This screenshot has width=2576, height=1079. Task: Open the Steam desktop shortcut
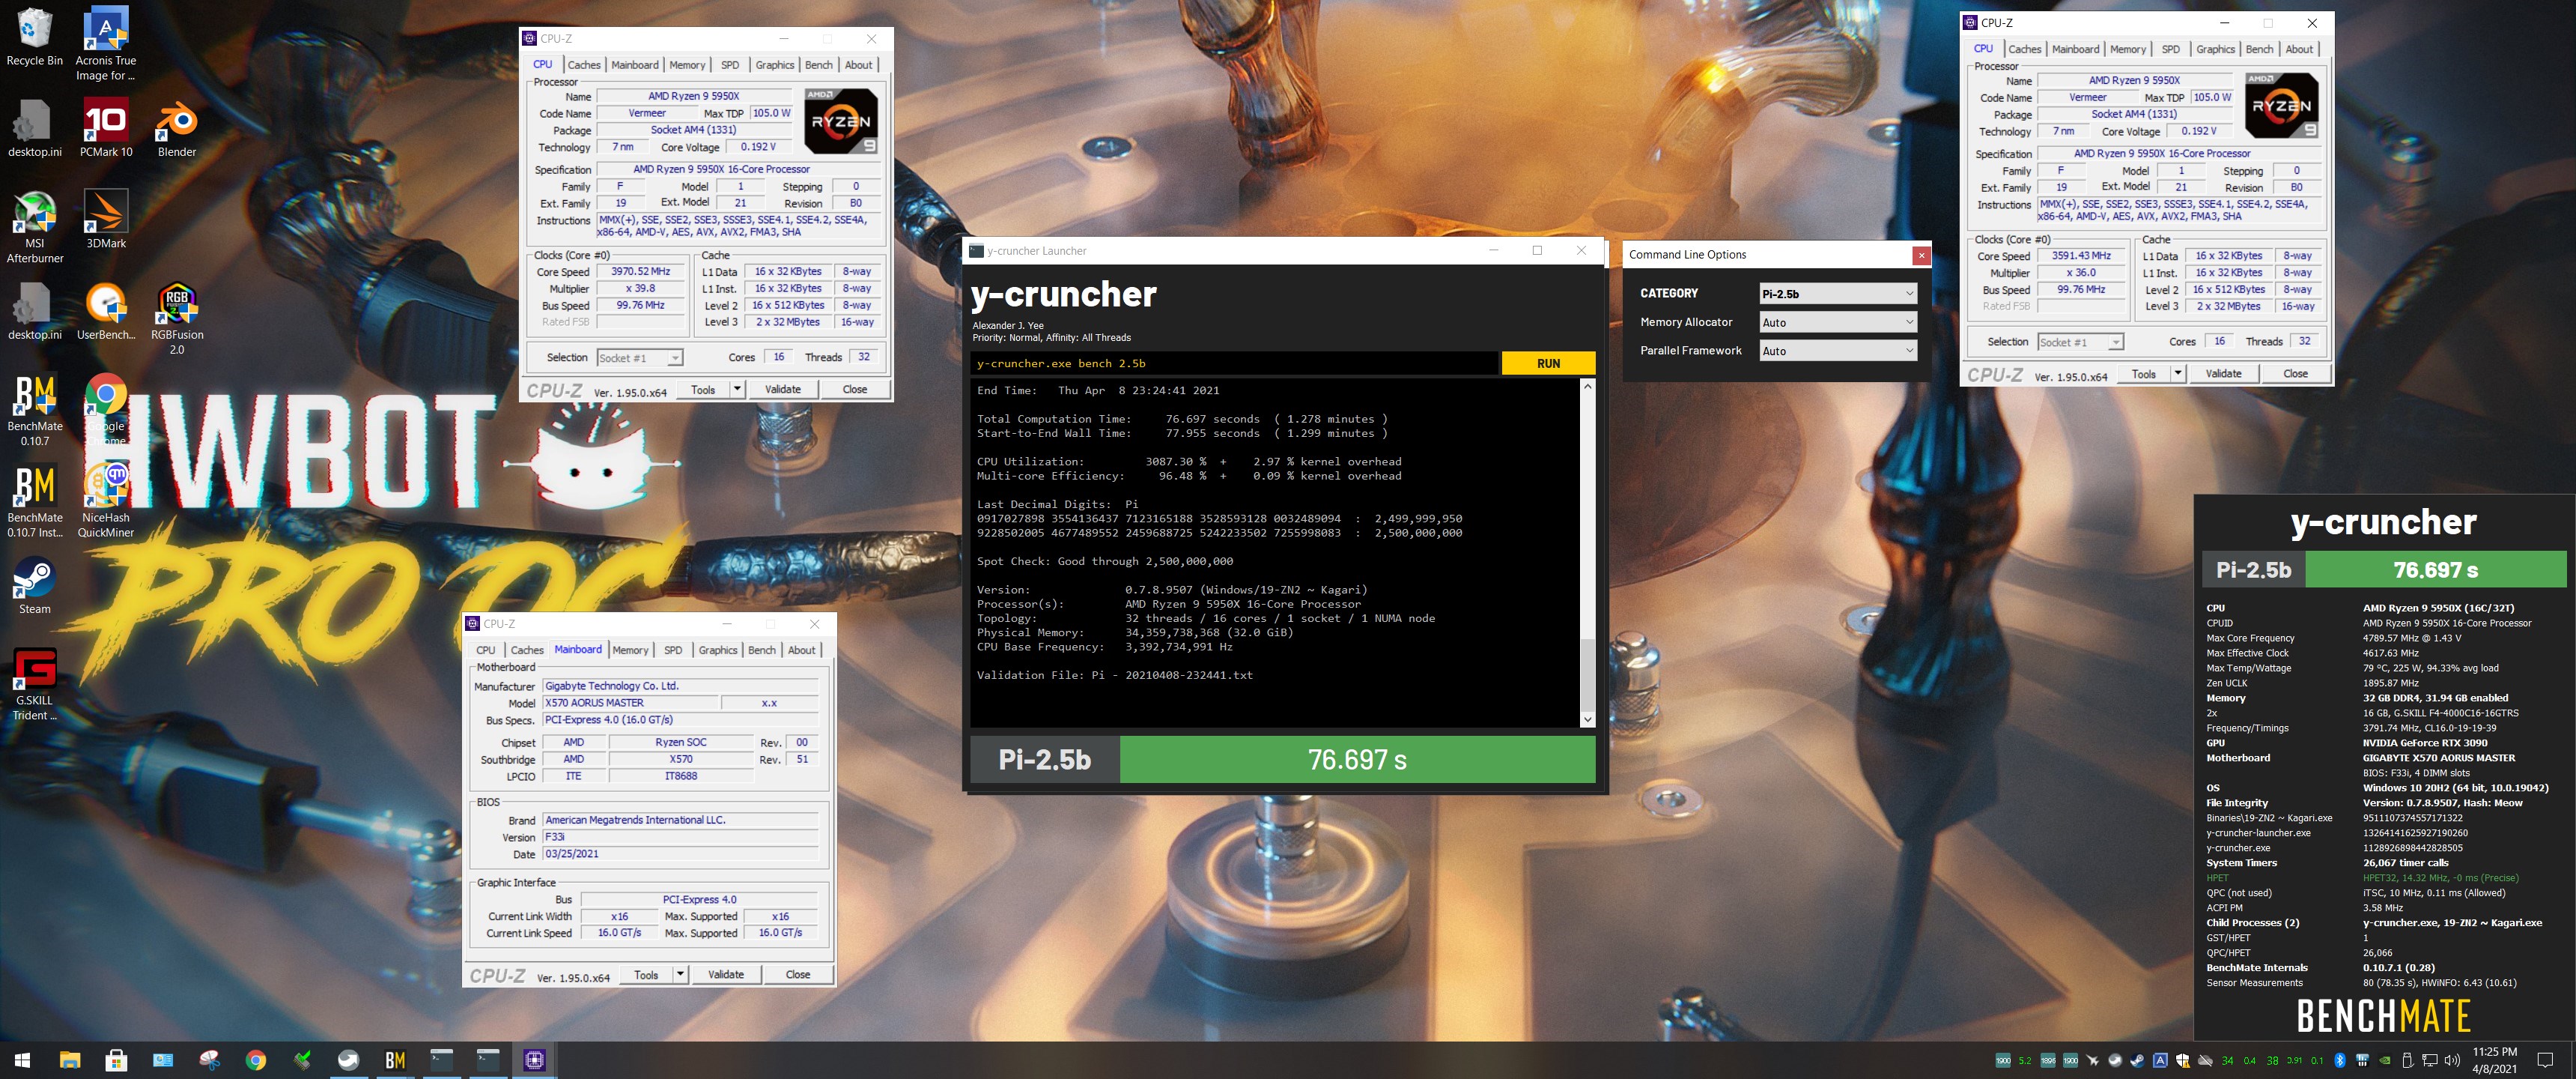[x=34, y=585]
